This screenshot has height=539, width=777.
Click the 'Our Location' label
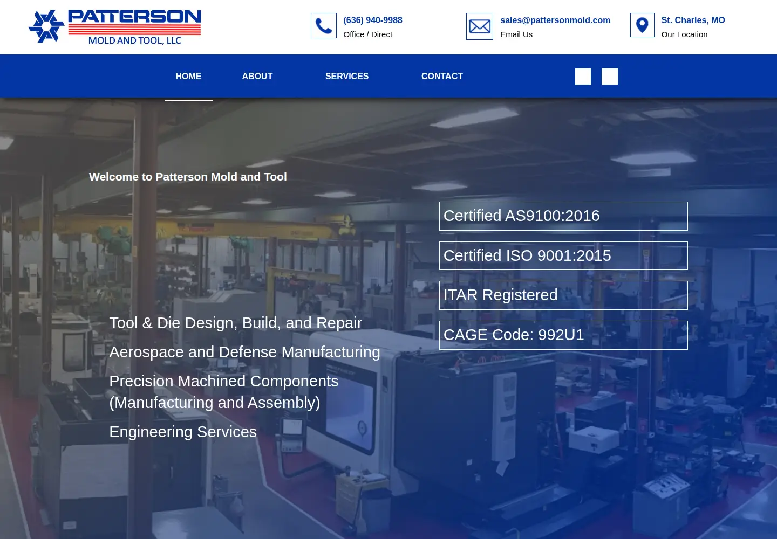[684, 34]
